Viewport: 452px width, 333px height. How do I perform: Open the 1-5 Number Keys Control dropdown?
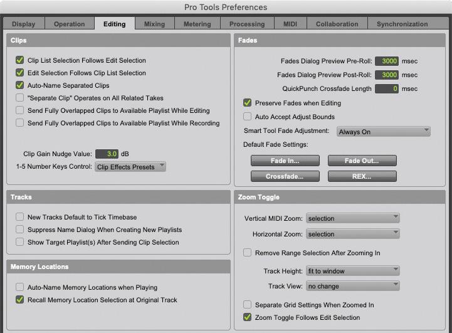pos(130,167)
